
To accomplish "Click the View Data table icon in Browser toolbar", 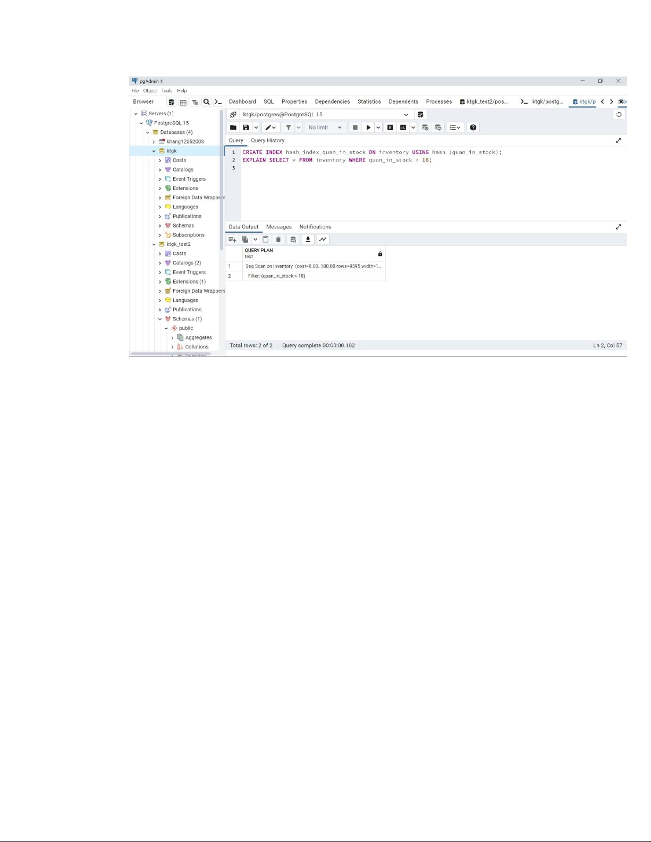I will (x=183, y=102).
